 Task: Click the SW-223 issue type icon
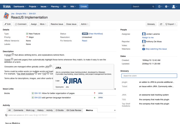33,98
